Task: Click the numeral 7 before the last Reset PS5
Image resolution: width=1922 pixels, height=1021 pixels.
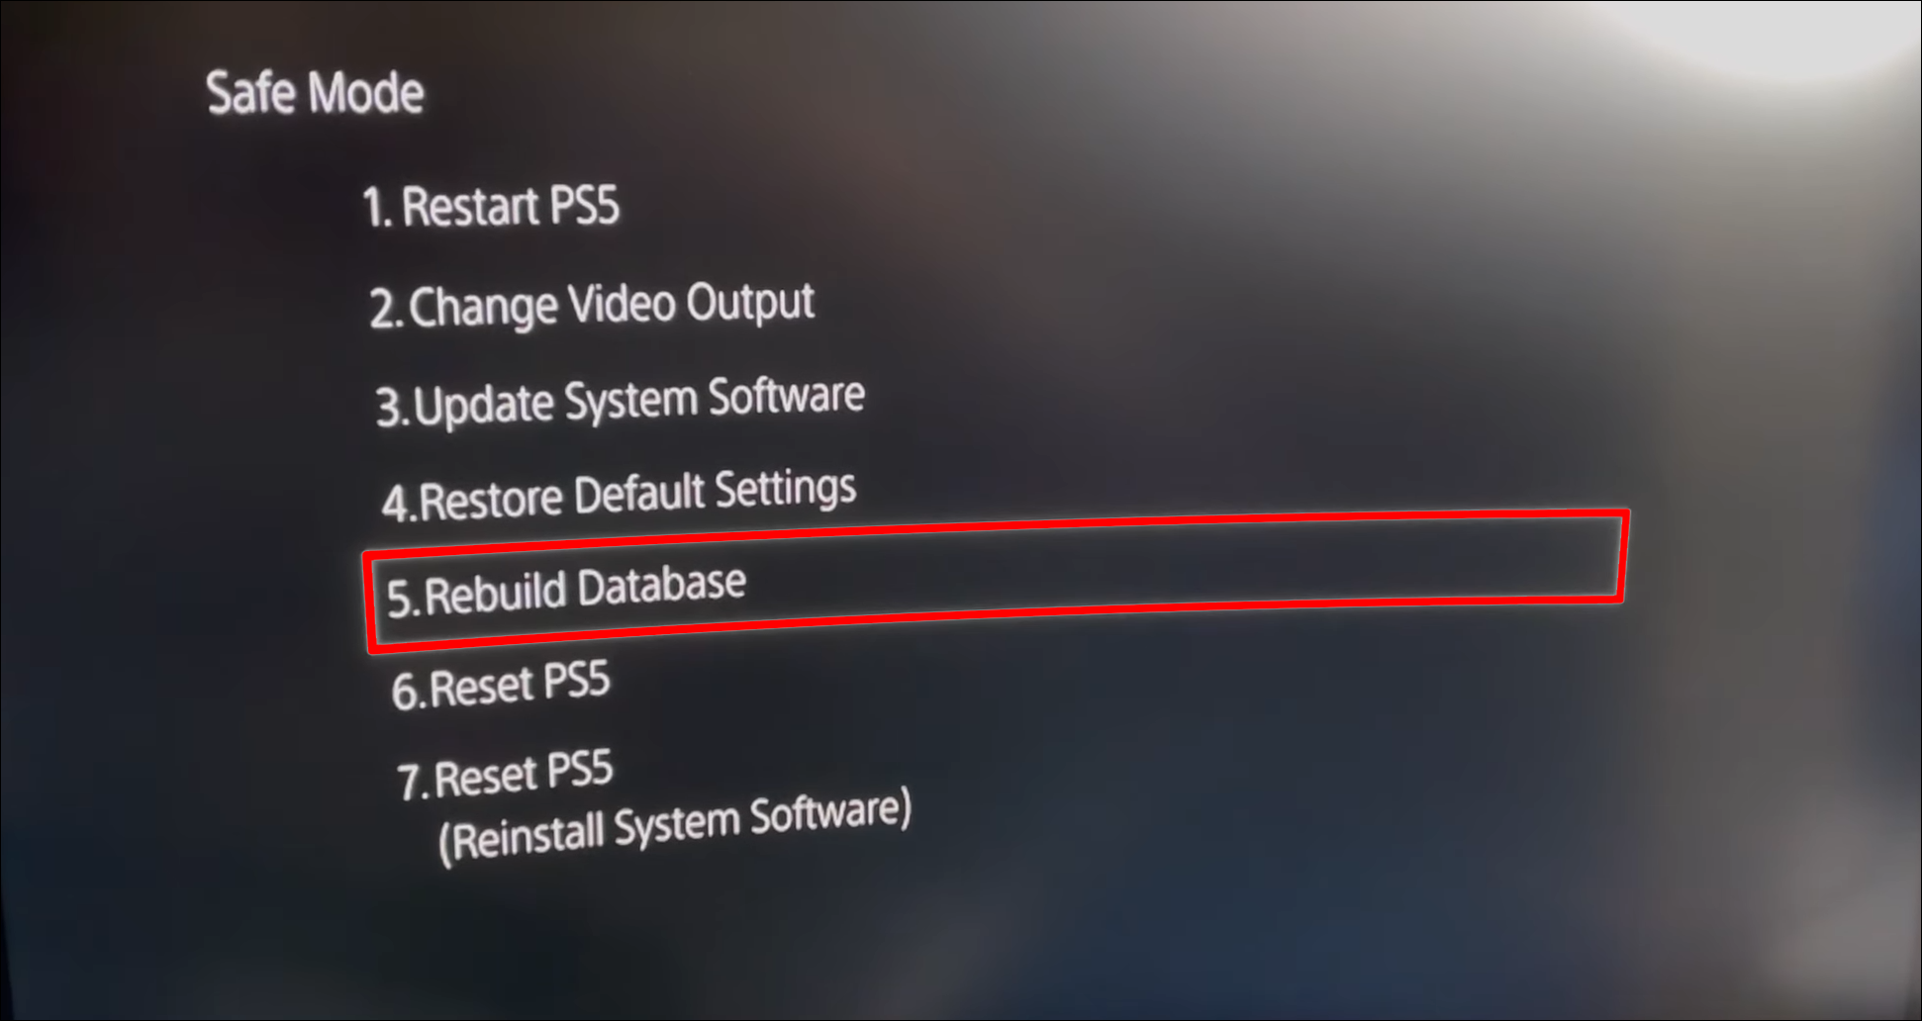Action: click(412, 782)
